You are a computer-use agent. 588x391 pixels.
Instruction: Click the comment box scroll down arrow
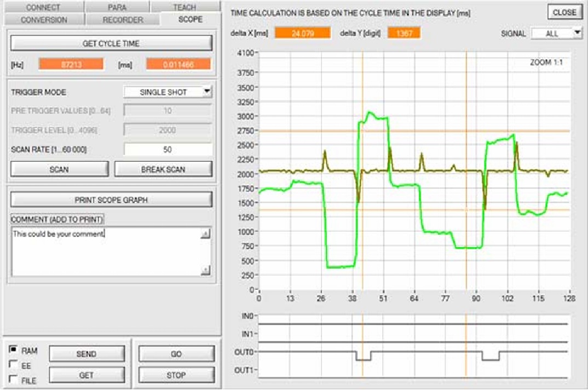(x=205, y=270)
